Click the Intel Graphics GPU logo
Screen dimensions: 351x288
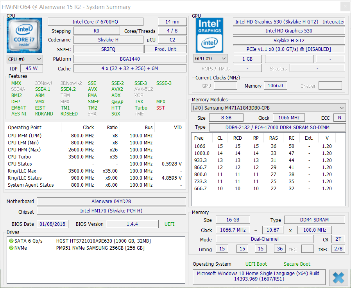coord(210,35)
